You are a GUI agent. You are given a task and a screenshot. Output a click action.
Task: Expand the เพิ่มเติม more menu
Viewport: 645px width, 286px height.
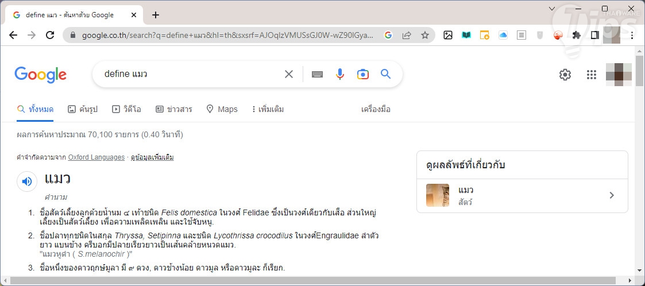tap(268, 110)
